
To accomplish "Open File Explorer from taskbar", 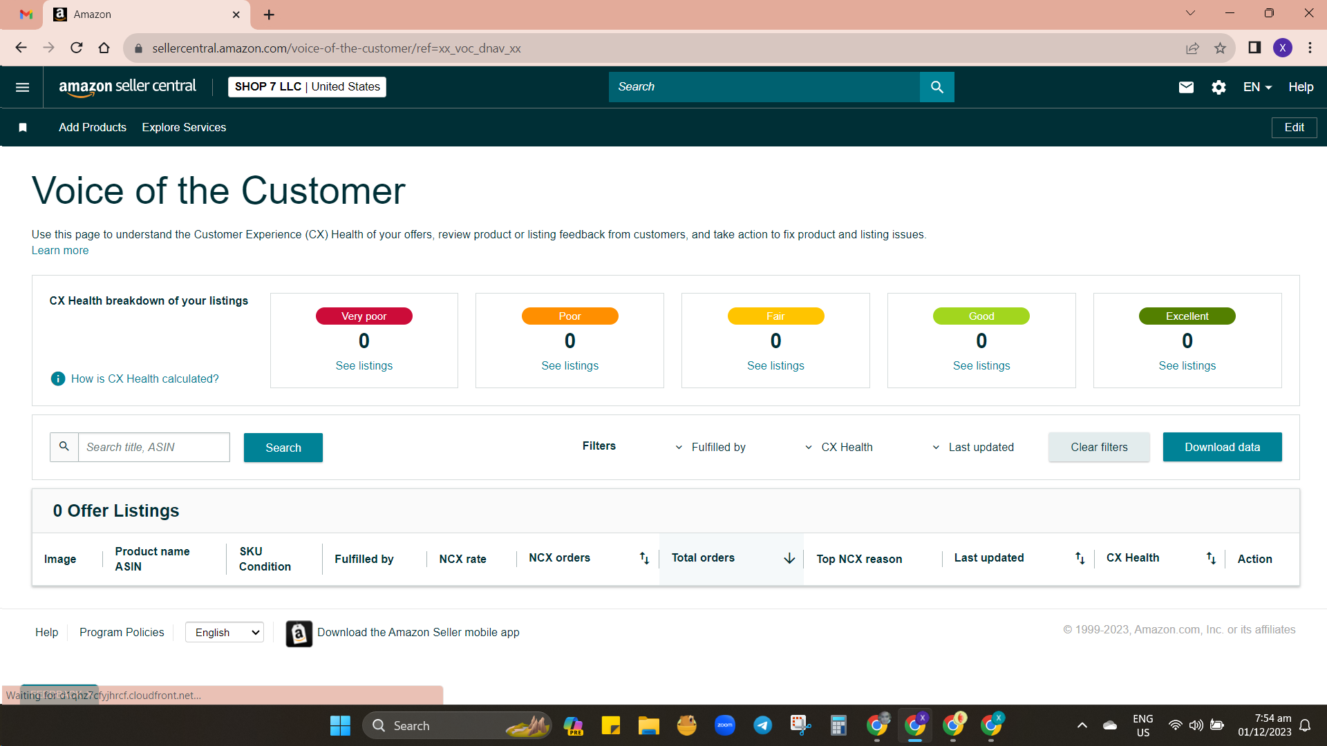I will coord(648,725).
